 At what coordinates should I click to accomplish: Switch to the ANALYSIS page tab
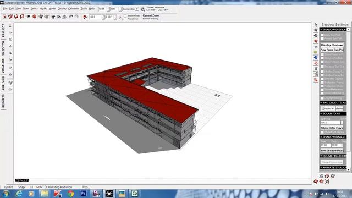pyautogui.click(x=3, y=84)
